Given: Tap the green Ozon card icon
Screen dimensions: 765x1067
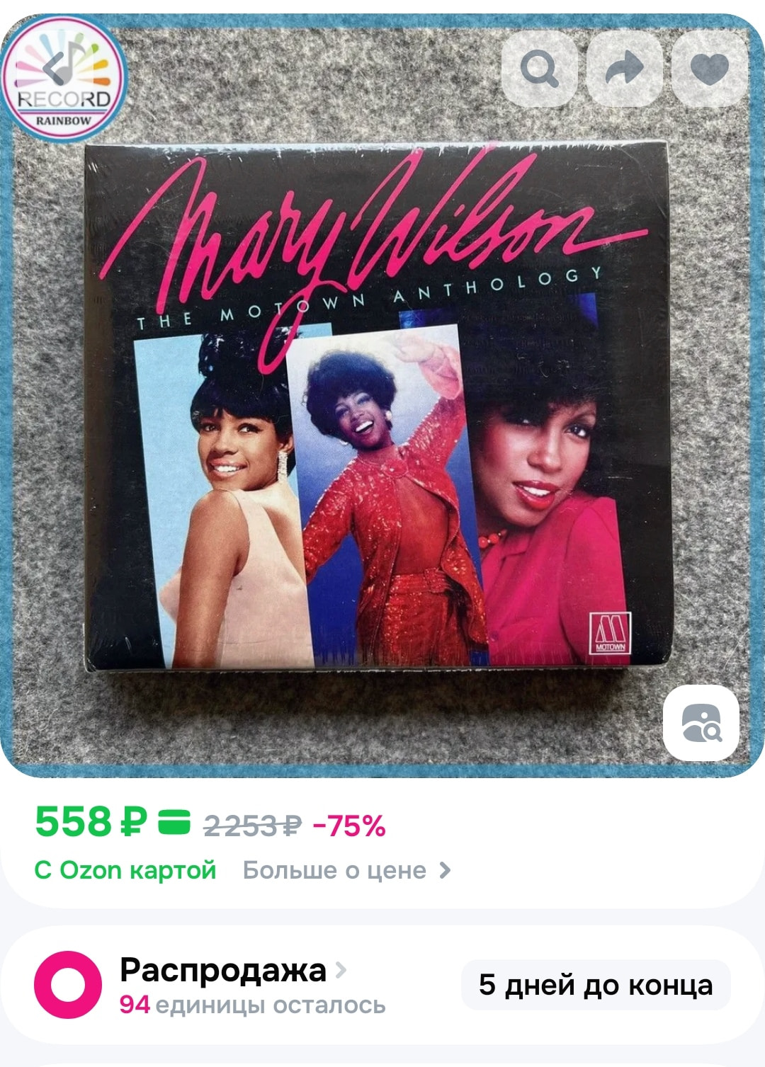Looking at the screenshot, I should click(x=174, y=822).
